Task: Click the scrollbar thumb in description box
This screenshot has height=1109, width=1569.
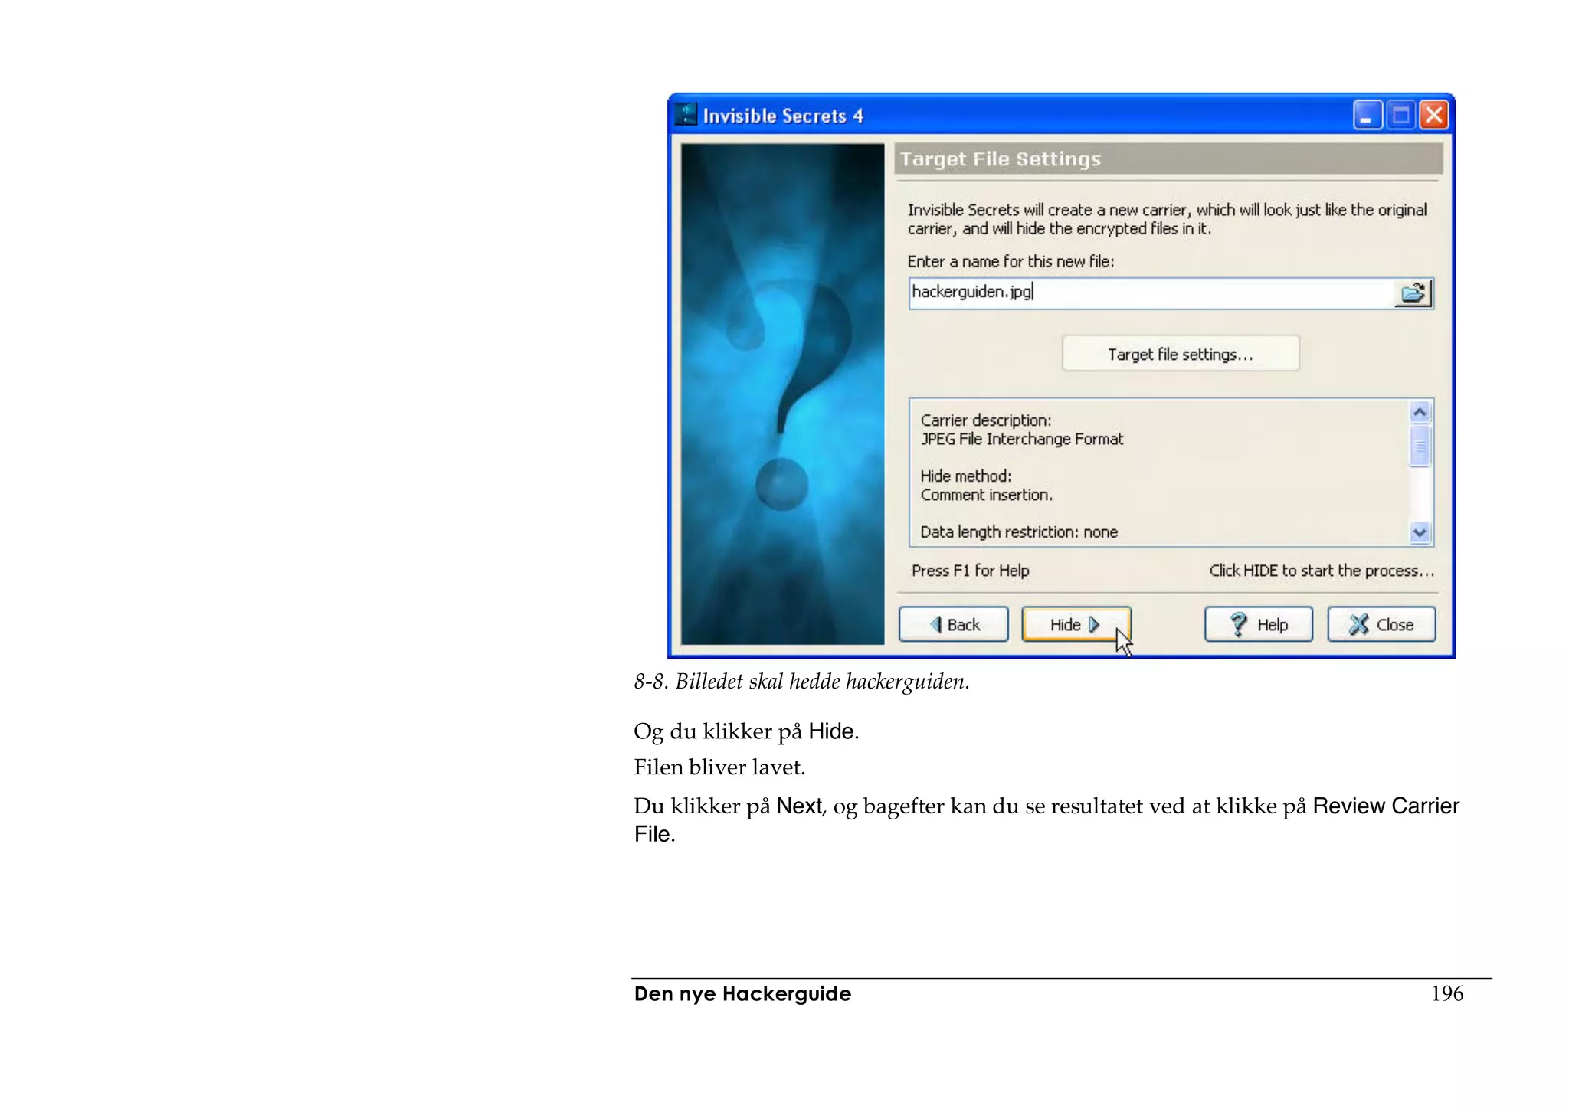Action: coord(1420,446)
